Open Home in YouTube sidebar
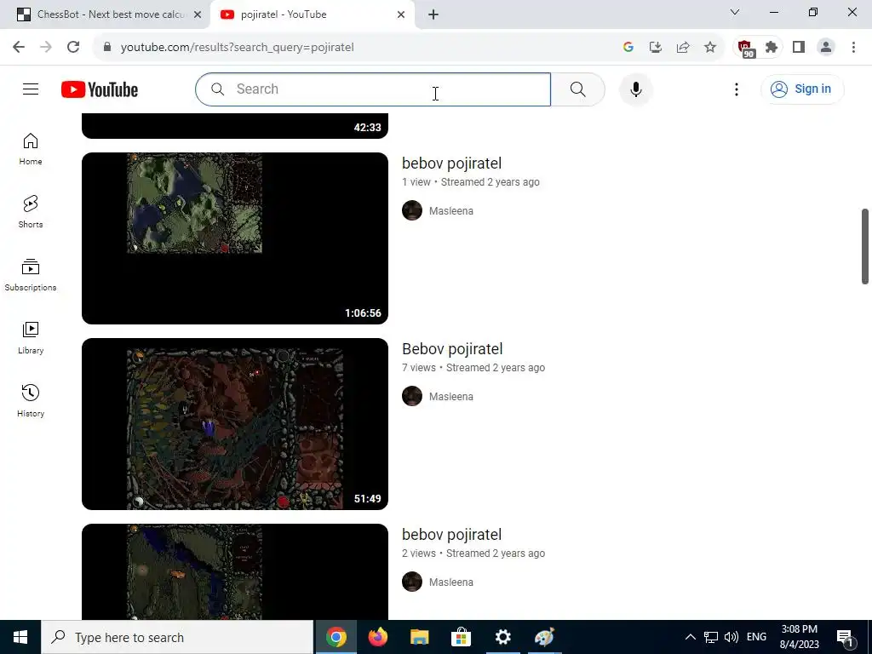 click(x=31, y=149)
